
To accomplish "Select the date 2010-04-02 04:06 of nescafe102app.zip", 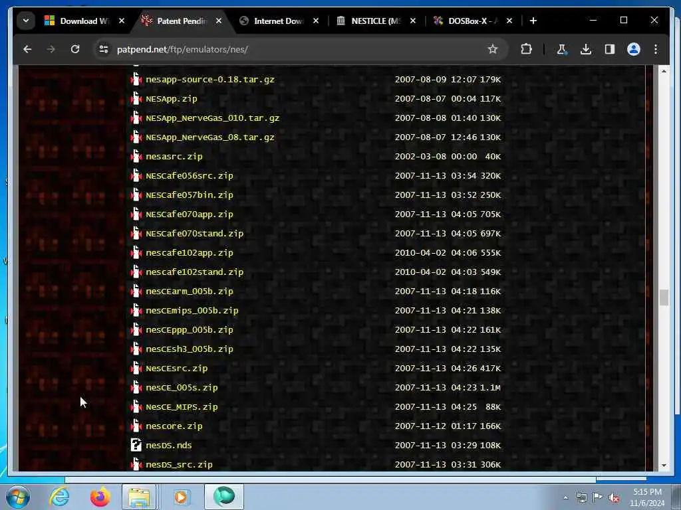I will pyautogui.click(x=436, y=252).
